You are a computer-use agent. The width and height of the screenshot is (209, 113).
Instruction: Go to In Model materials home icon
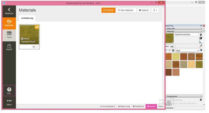(x=173, y=50)
